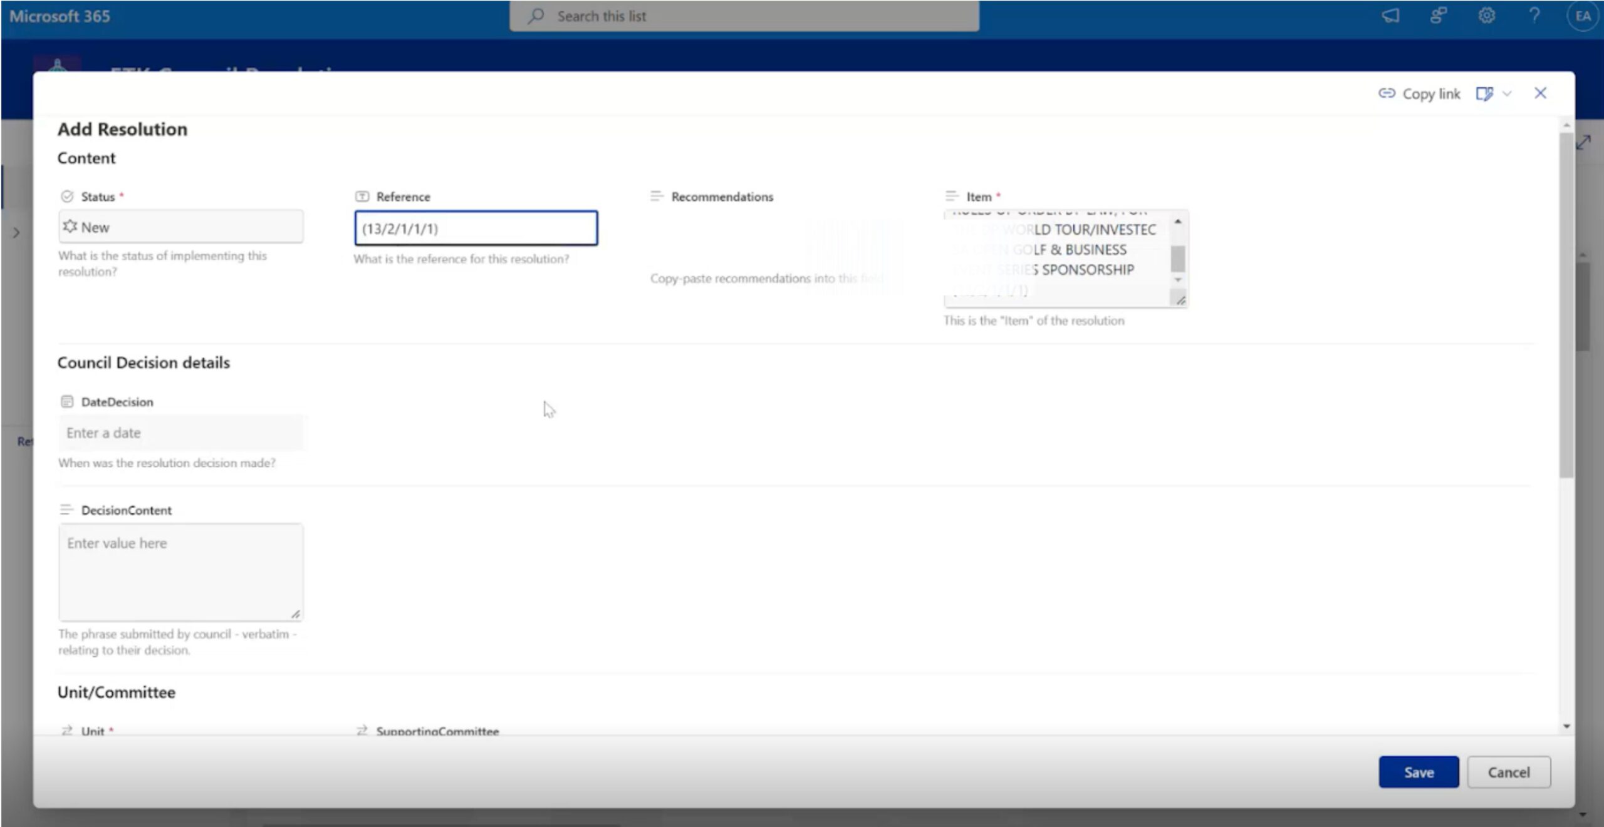This screenshot has height=827, width=1604.
Task: Click the Reference field with (13/2/1/1/1)
Action: click(x=476, y=229)
